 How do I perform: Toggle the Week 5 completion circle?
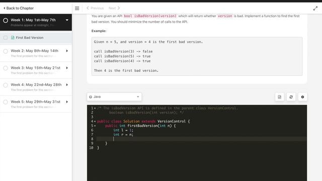[6, 102]
